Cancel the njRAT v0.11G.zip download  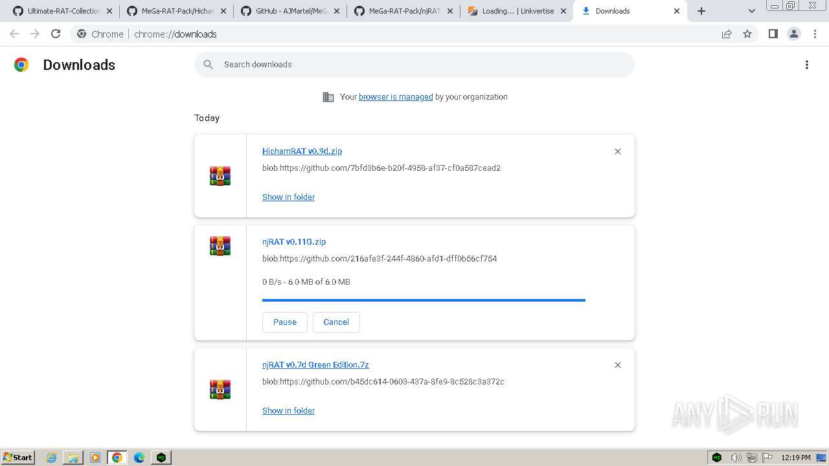click(336, 322)
